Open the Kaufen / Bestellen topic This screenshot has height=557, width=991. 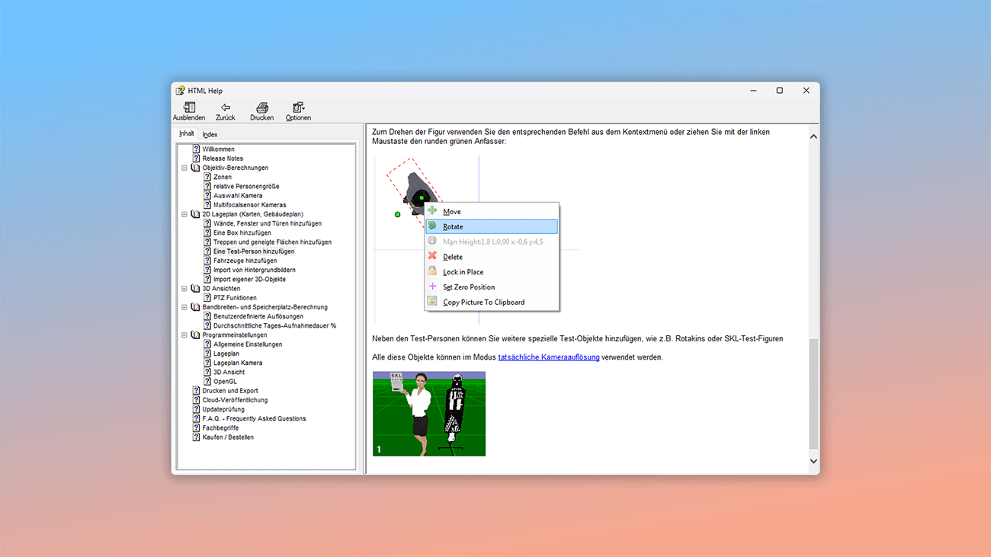tap(228, 437)
